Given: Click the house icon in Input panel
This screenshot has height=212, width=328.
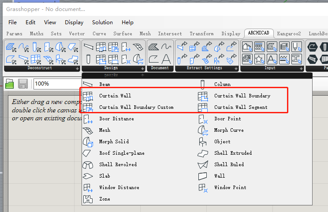Looking at the screenshot, I should (247, 47).
